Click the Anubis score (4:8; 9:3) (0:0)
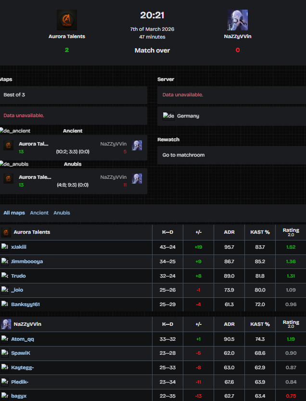 pyautogui.click(x=73, y=185)
